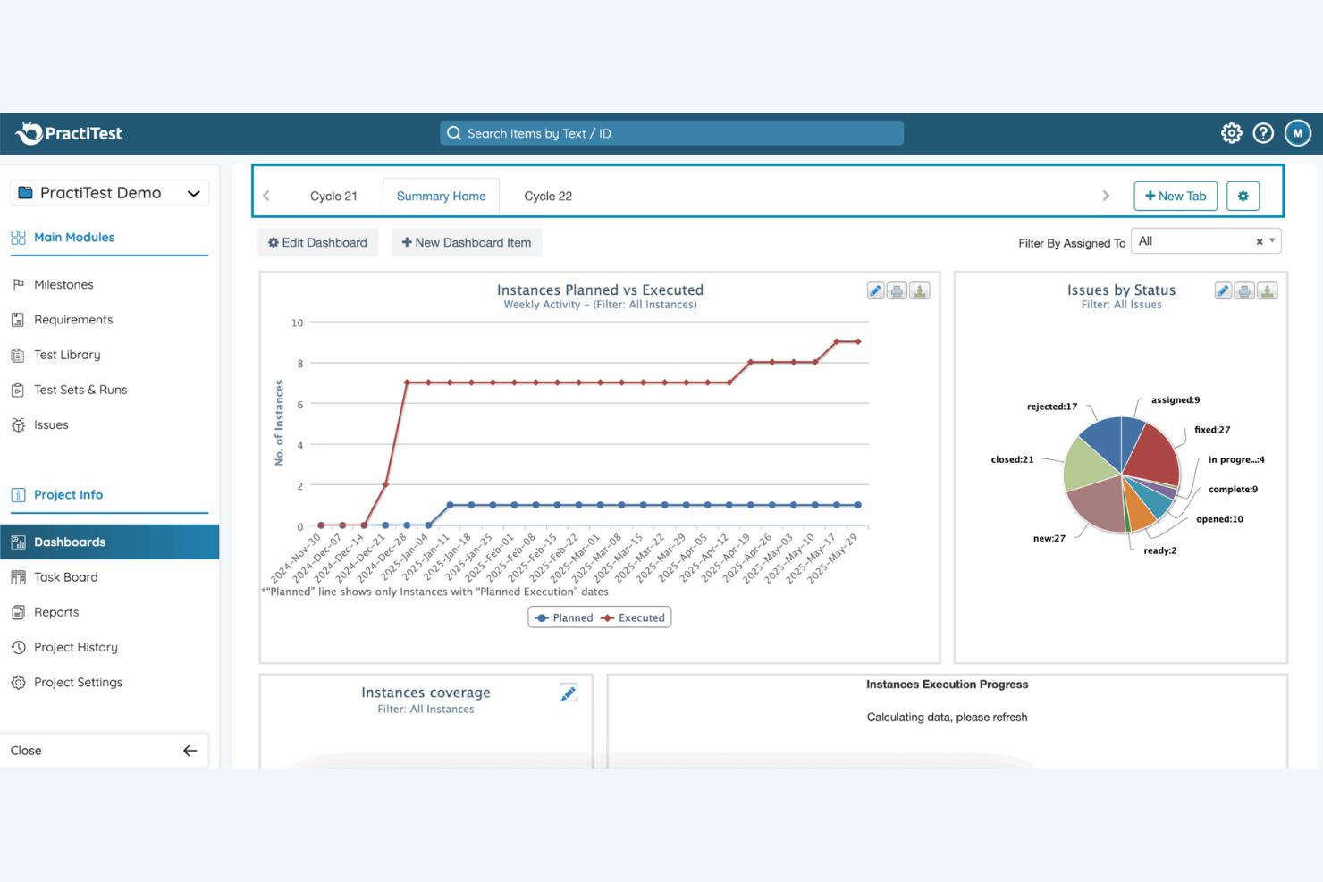
Task: Toggle the Executed series in the chart legend
Action: pyautogui.click(x=633, y=617)
